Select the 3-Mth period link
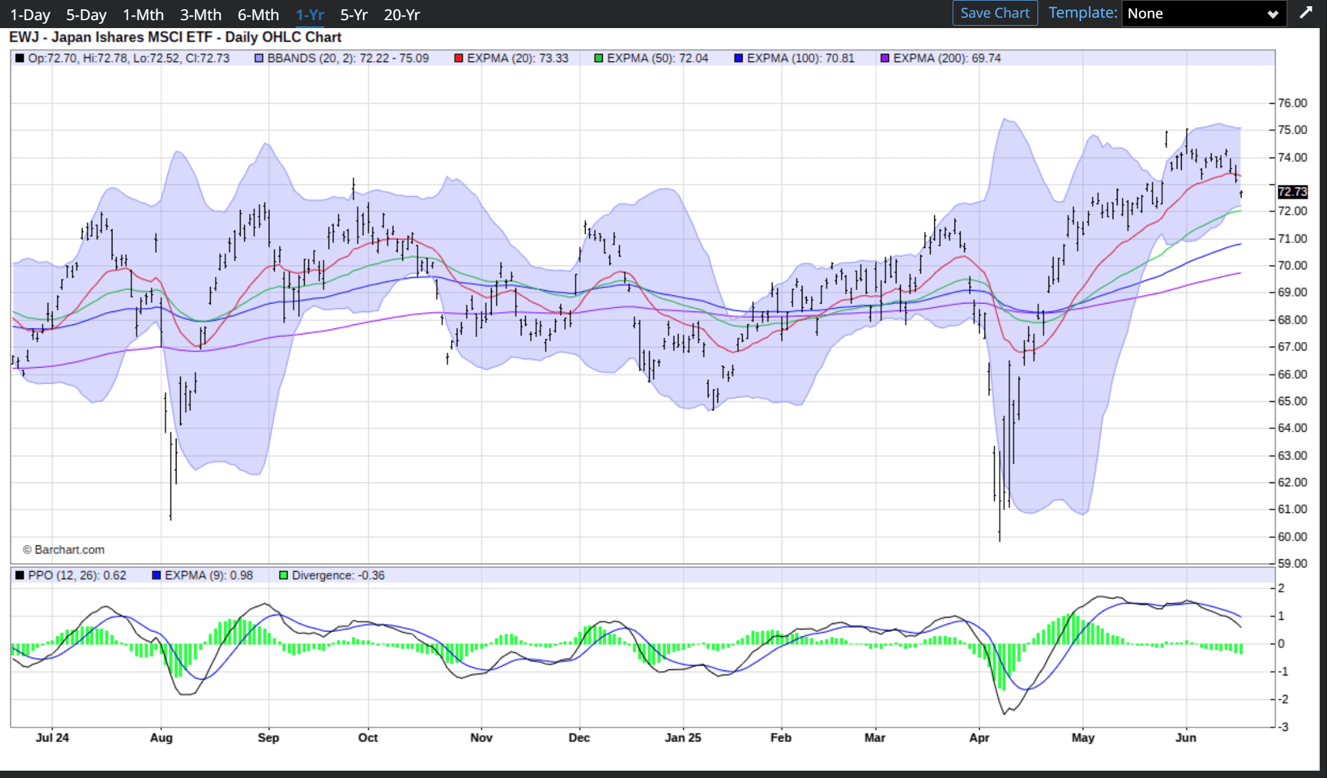Screen dimensions: 1327x778 (x=200, y=15)
